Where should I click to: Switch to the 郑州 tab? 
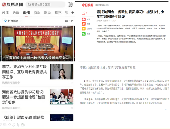(x=26, y=12)
